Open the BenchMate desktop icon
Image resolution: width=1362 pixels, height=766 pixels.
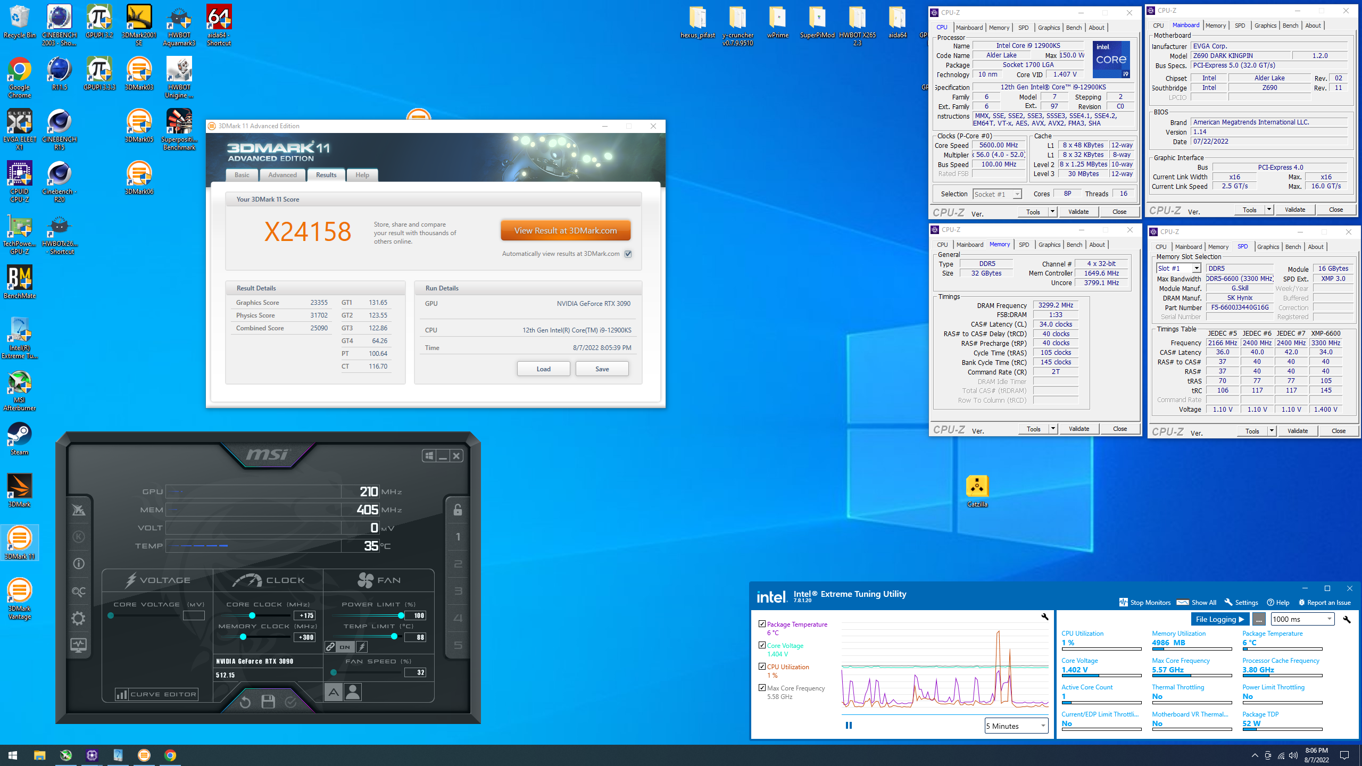[20, 282]
